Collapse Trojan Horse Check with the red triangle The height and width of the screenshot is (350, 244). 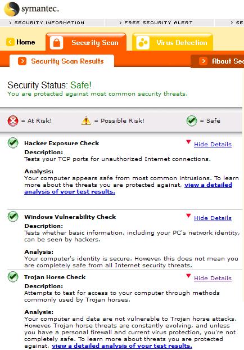click(x=188, y=276)
